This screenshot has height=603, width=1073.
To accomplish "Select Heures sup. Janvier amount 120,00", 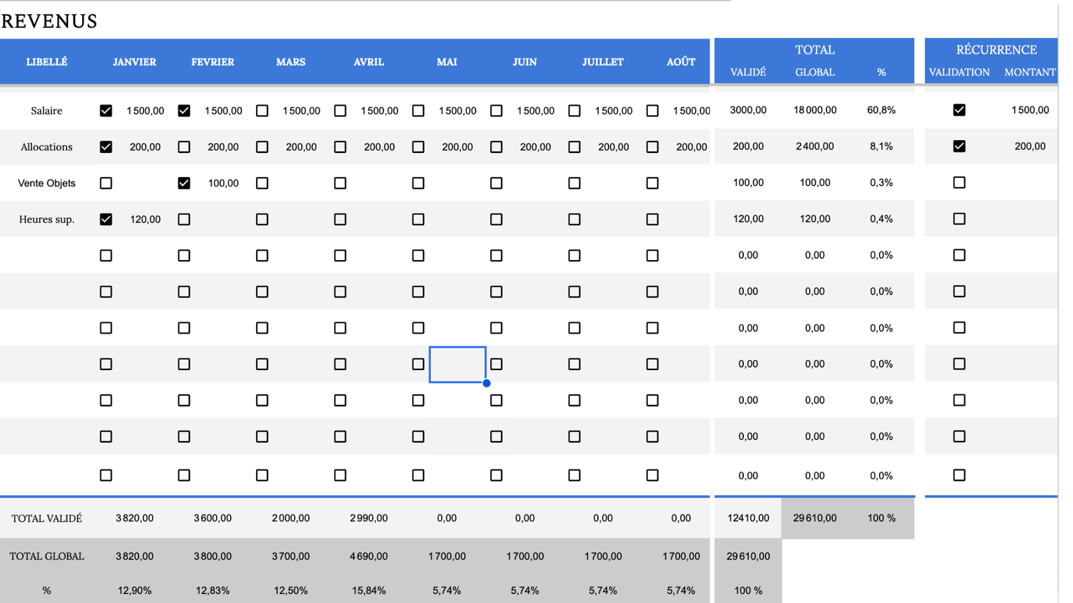I will tap(145, 219).
